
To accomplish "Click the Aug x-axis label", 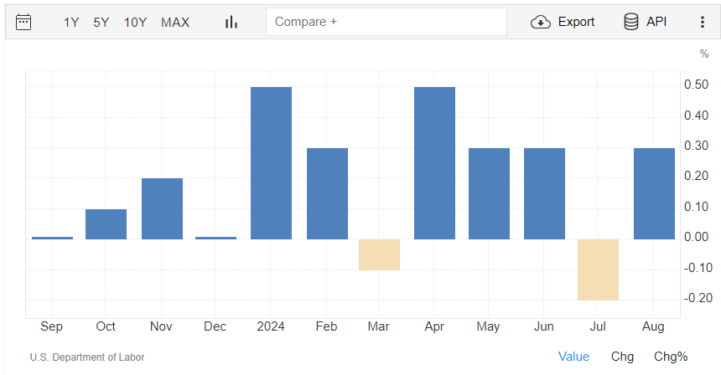I will click(x=653, y=326).
